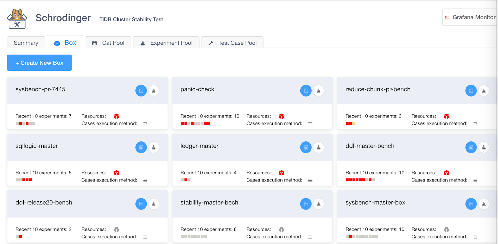Click blue document icon on sysbench-pr-7445 box
Viewport: 498px width, 244px height.
point(141,91)
